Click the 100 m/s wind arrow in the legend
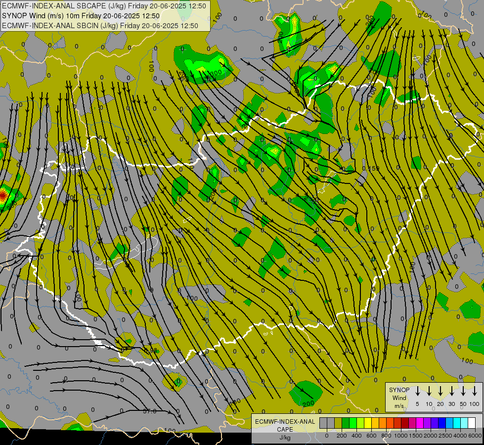 (475, 391)
